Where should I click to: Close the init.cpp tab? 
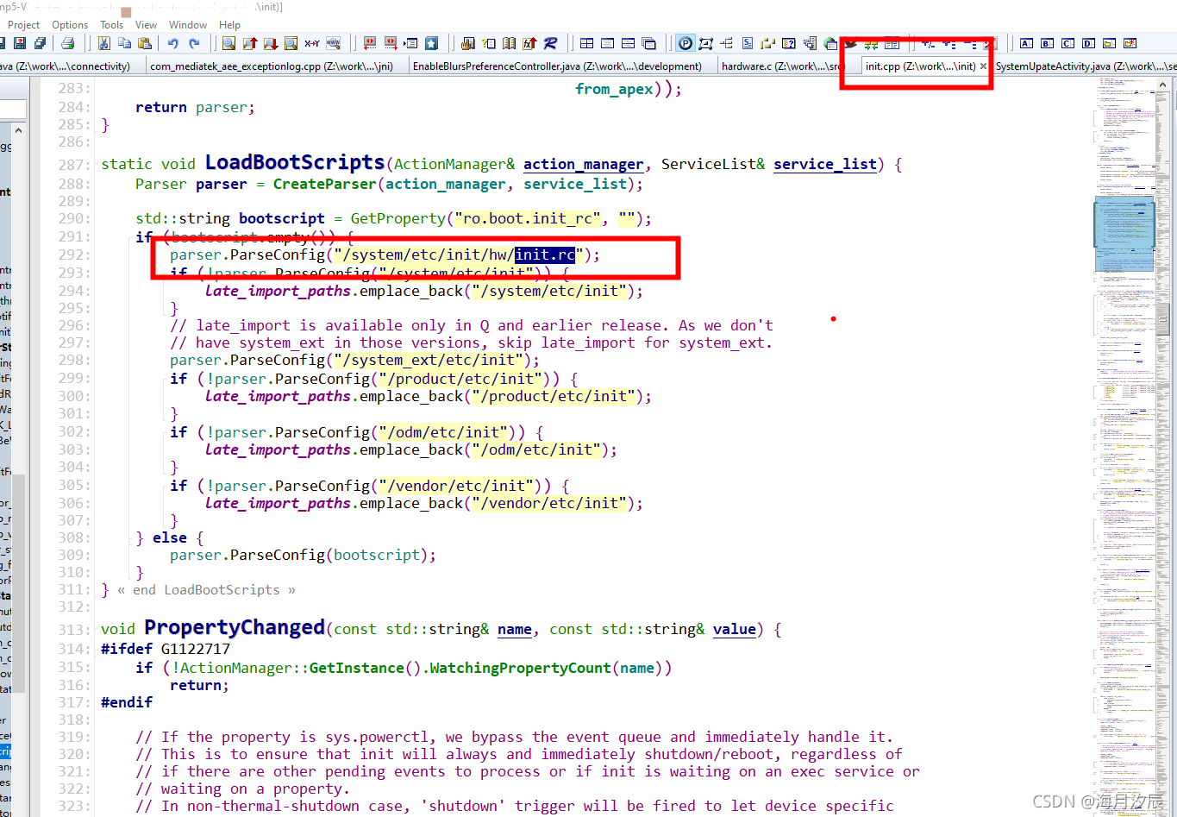pos(983,66)
